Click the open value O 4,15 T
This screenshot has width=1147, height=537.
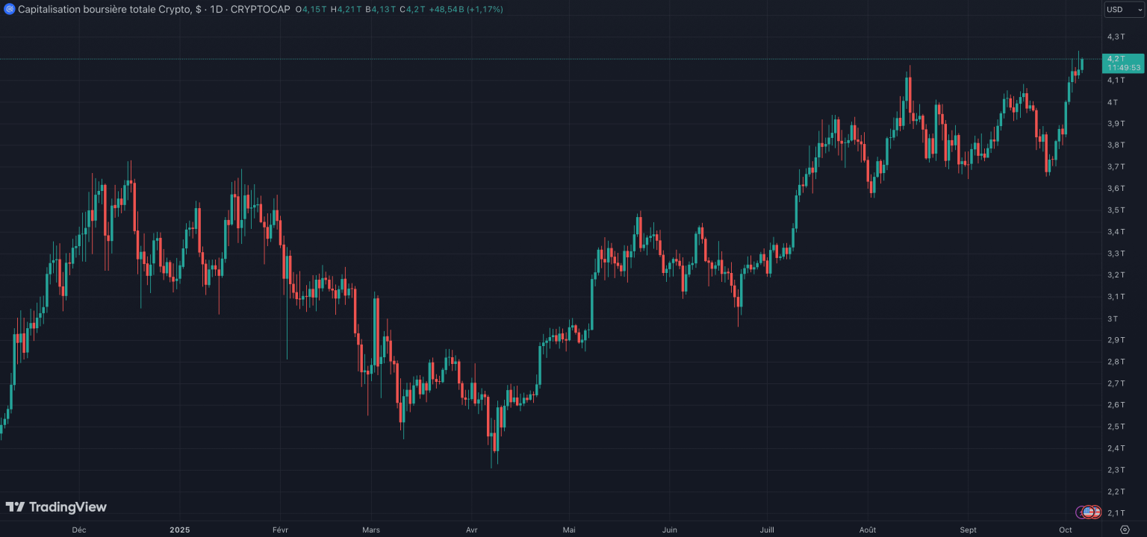coord(311,9)
